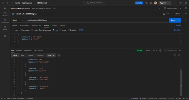Screen dimensions: 189x100
Task: Open the POST method dropdown
Action: coord(18,20)
